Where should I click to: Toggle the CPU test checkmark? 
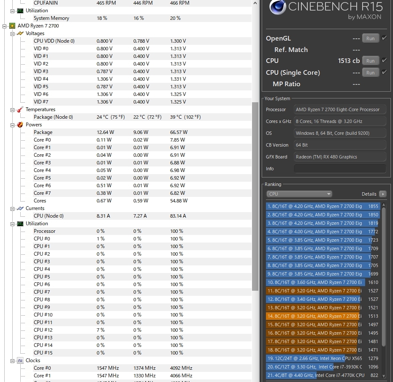(384, 60)
